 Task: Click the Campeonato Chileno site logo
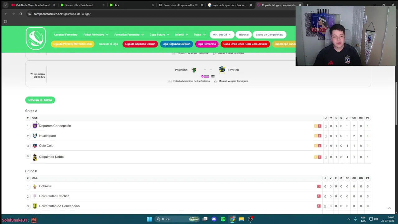coord(36,39)
